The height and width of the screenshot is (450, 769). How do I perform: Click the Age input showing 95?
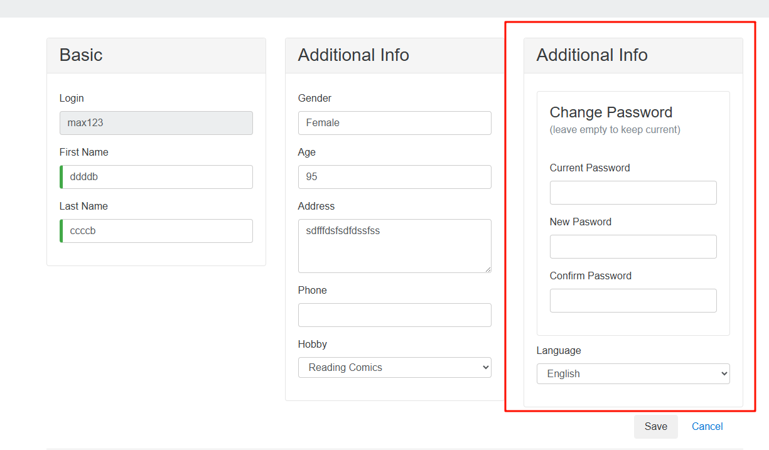tap(394, 177)
